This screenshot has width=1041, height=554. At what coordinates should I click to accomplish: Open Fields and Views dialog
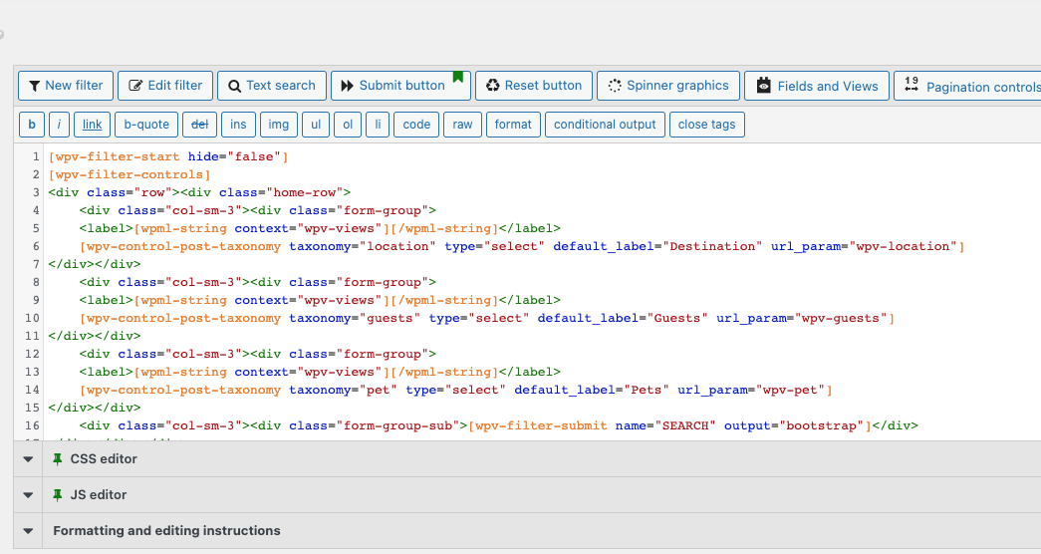point(817,86)
